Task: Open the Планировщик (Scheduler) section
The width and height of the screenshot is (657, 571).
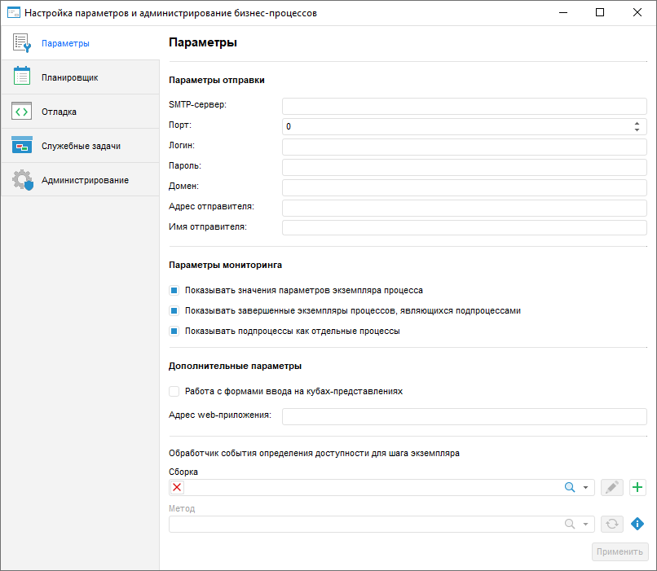Action: click(x=69, y=77)
